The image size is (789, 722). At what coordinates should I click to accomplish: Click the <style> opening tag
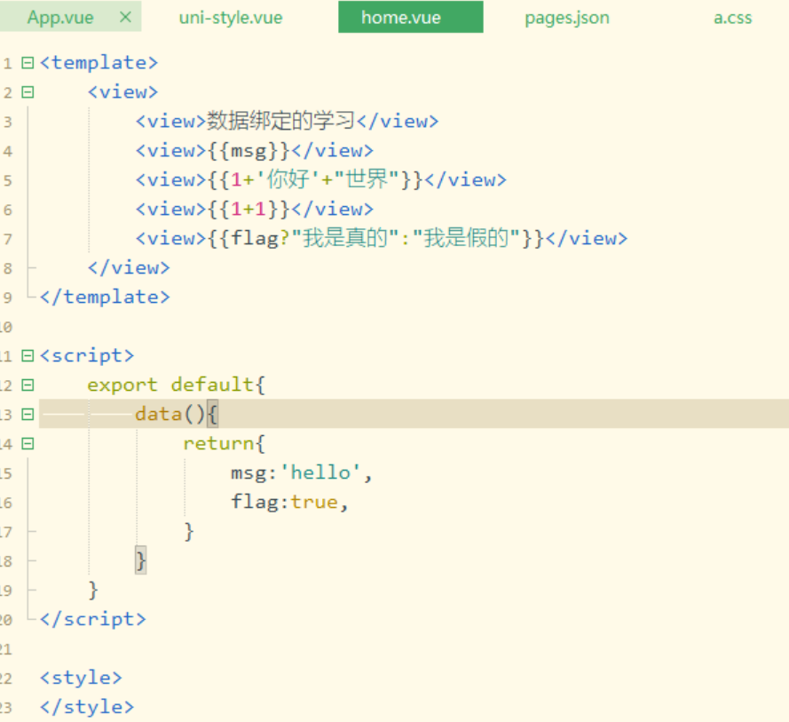pyautogui.click(x=81, y=678)
